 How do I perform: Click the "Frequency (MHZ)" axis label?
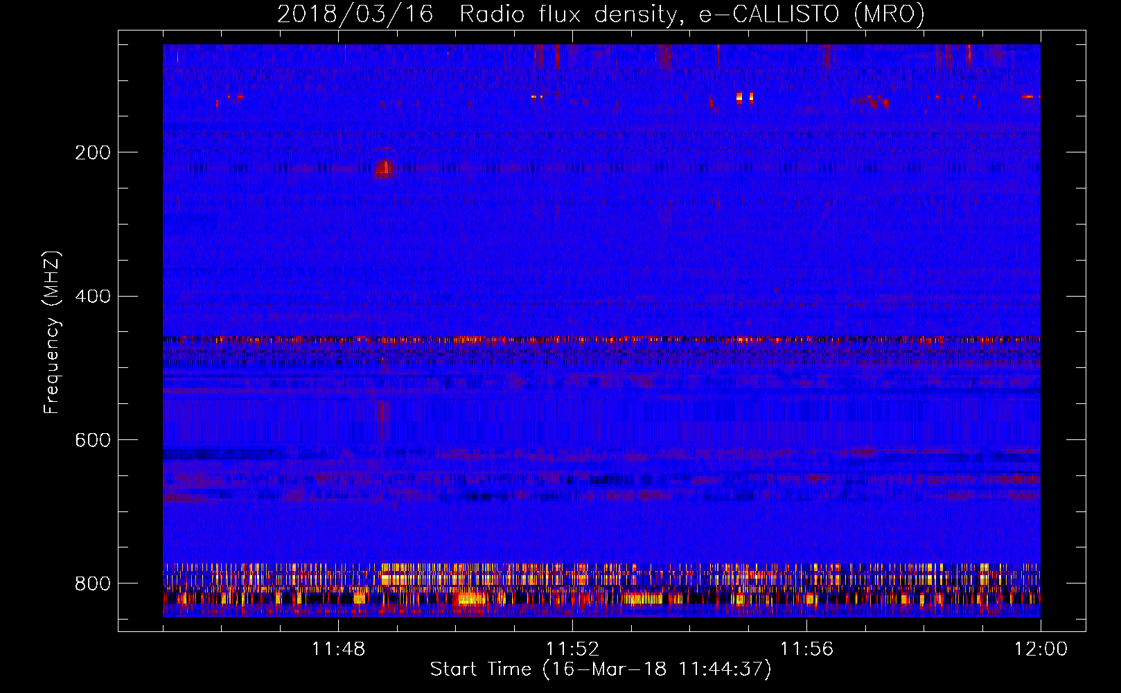pos(53,332)
